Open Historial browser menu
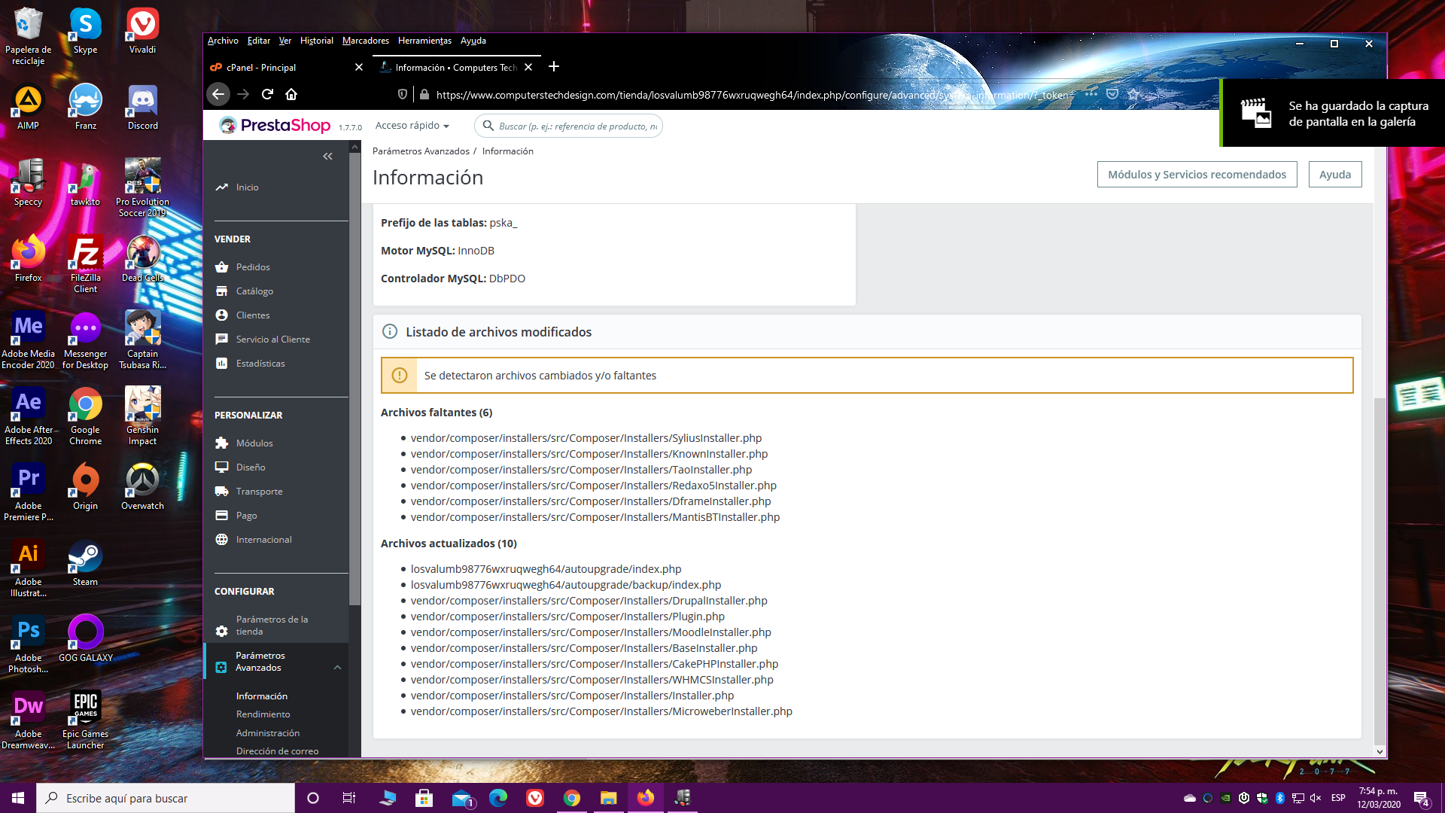1445x813 pixels. point(316,41)
